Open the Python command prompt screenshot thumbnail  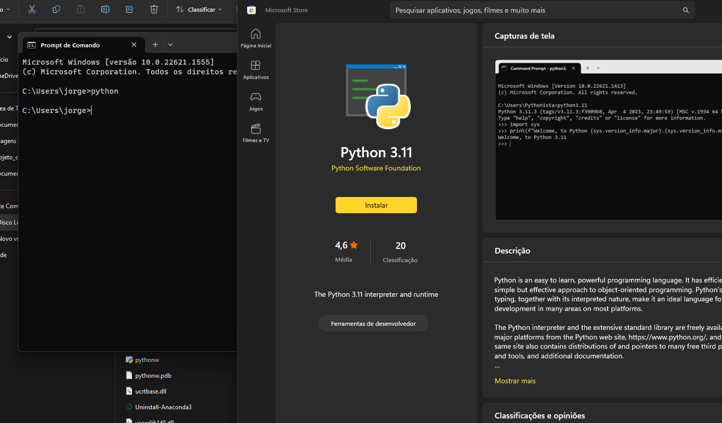(x=609, y=140)
